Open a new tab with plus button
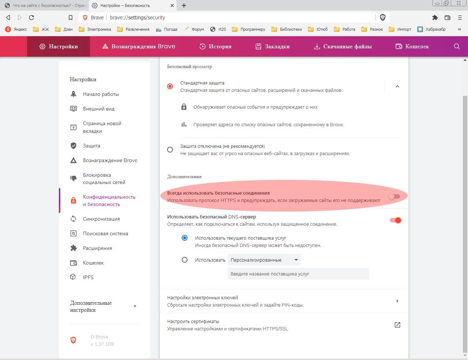Screen dimensions: 468x360 tap(184, 5)
